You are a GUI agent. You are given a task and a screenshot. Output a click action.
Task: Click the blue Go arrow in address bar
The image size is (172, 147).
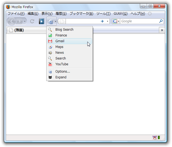pos(102,21)
